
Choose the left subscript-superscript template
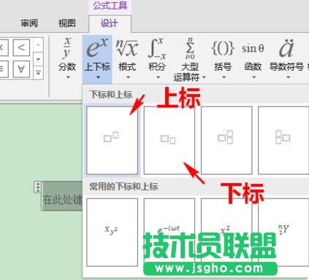pos(283,140)
